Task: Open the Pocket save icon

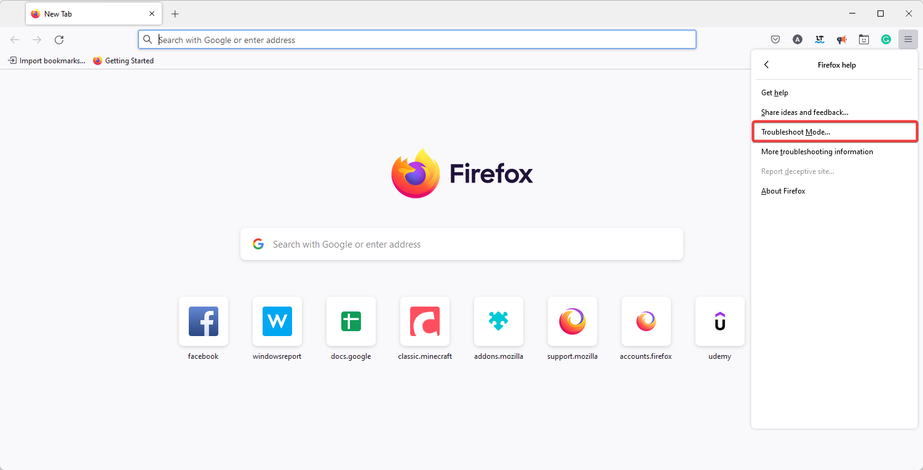Action: tap(775, 39)
